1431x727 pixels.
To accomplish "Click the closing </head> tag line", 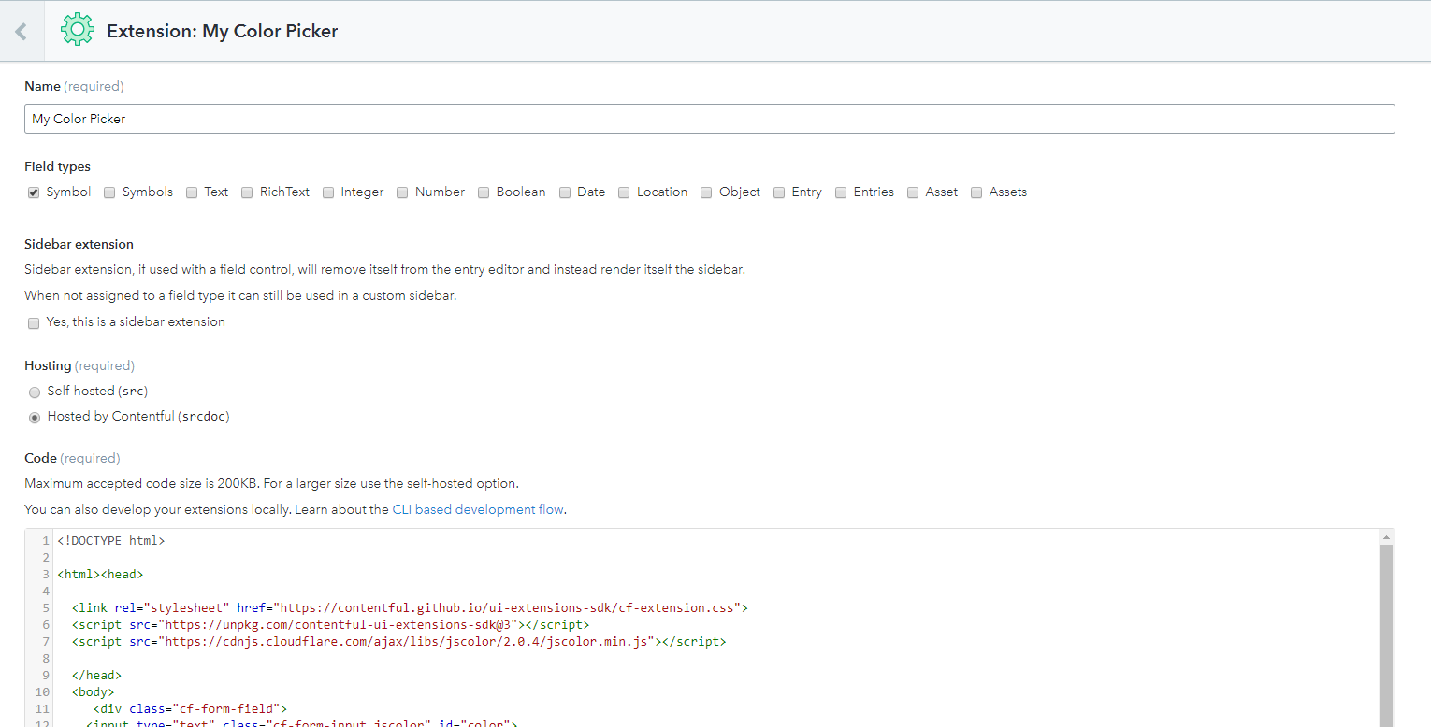I will [x=96, y=676].
